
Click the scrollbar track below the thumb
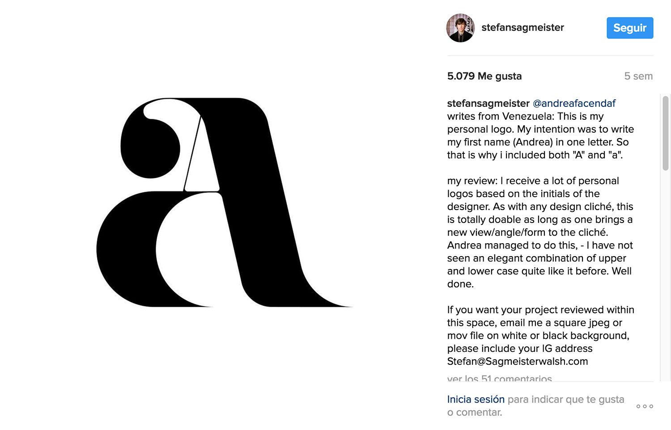tap(666, 268)
